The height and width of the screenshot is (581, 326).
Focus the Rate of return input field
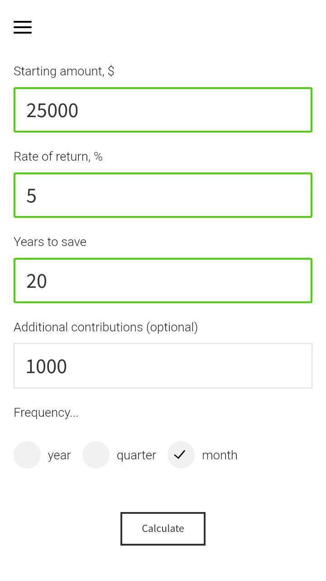point(163,195)
